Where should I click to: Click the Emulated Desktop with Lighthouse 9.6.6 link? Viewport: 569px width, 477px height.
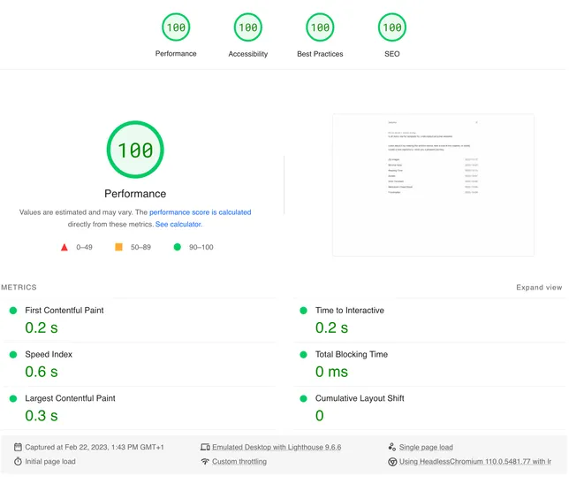(x=276, y=448)
